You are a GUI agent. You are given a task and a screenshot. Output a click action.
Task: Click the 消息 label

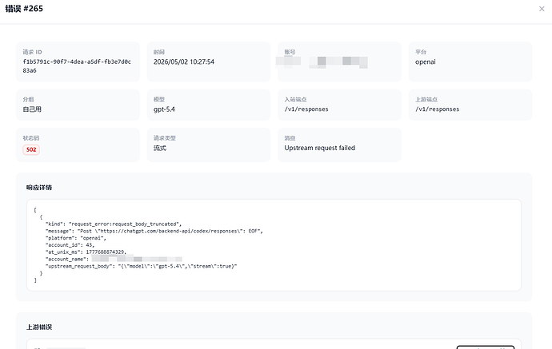(290, 138)
